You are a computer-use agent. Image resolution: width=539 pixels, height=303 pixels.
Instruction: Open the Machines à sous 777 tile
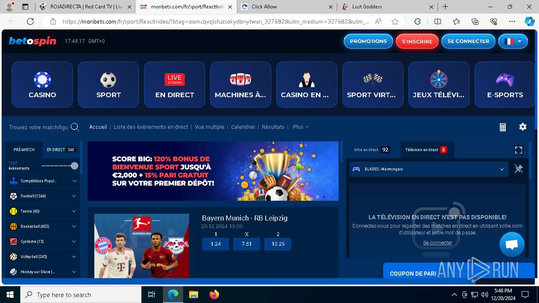click(x=240, y=85)
